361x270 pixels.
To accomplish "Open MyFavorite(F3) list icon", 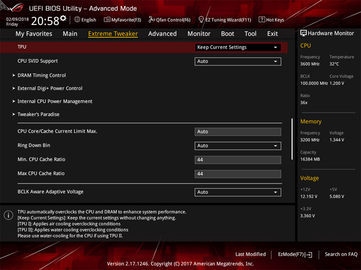I will point(107,19).
